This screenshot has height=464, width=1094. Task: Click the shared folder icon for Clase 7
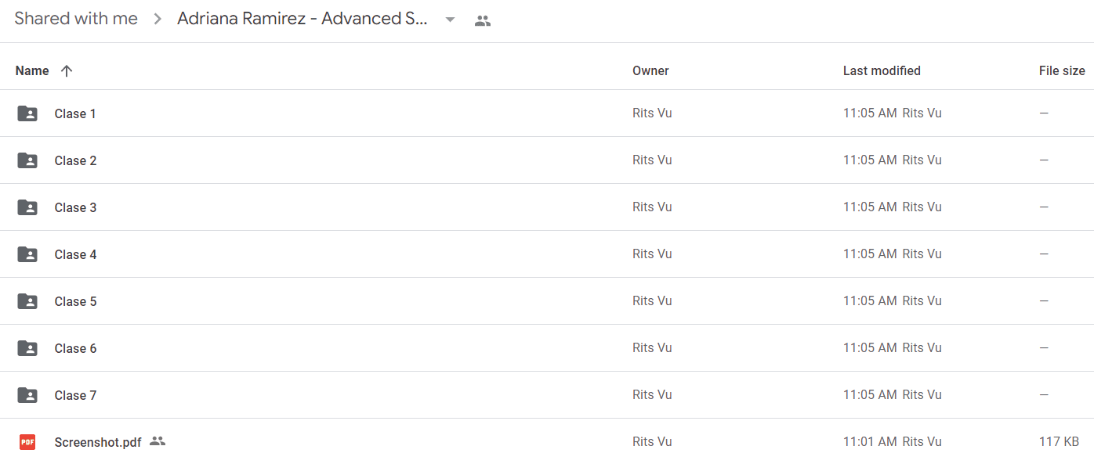point(27,395)
